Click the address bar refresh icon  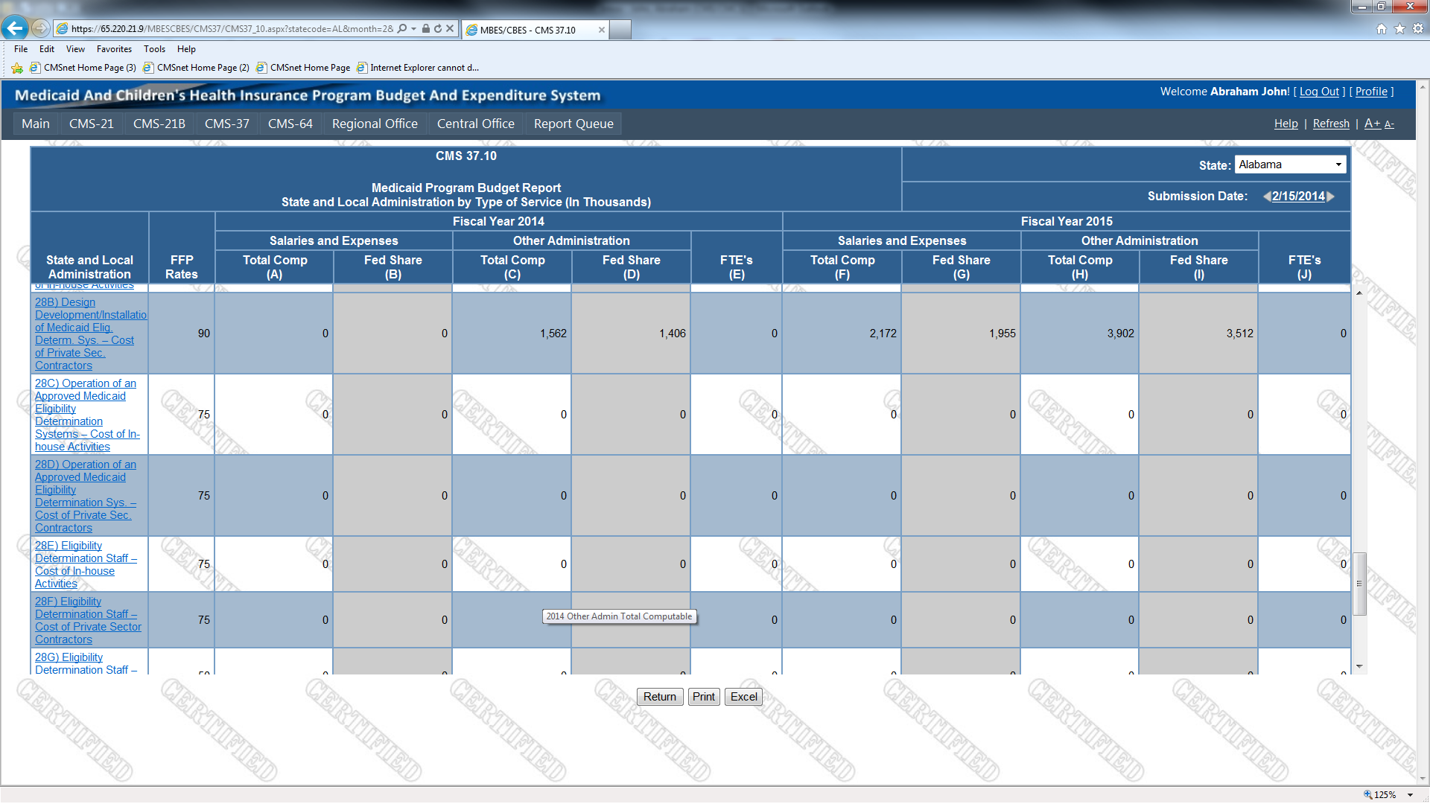coord(438,28)
